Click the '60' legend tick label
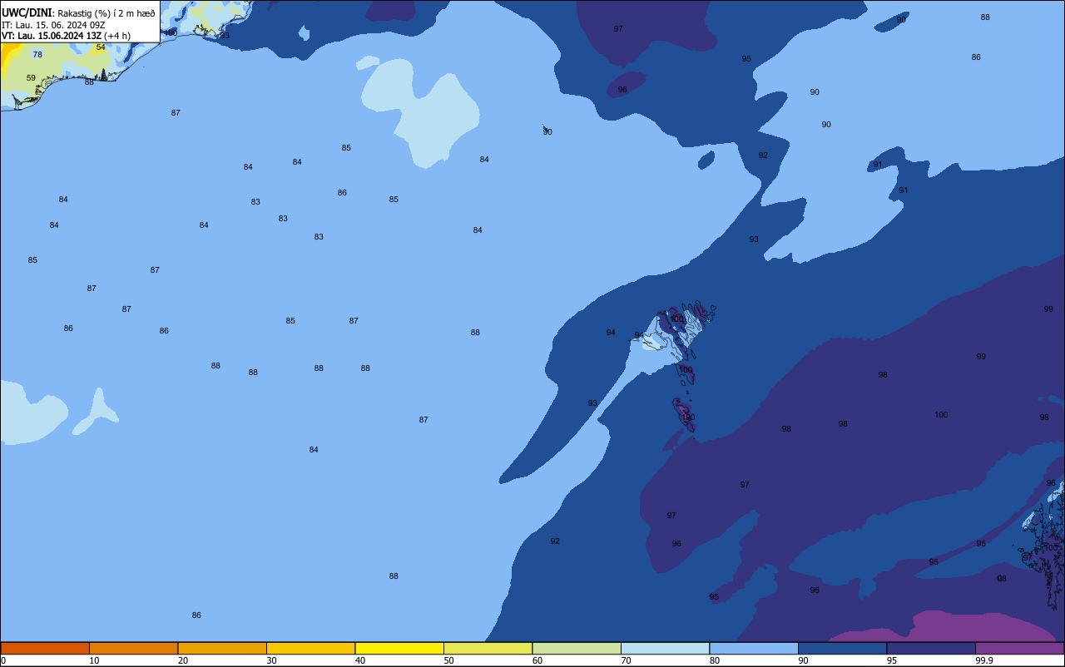Viewport: 1065px width, 667px height. click(537, 660)
